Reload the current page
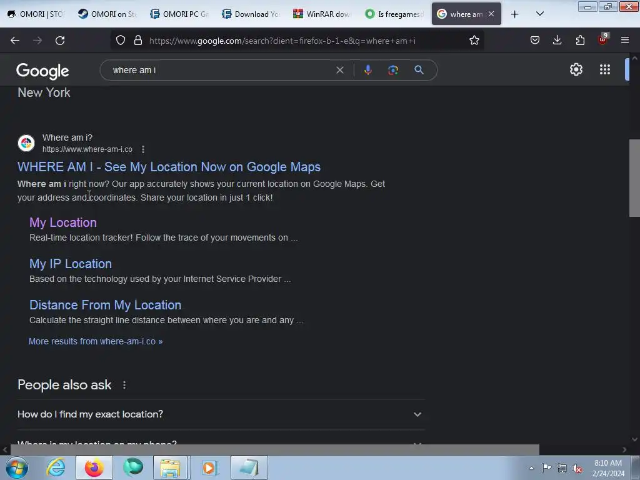This screenshot has height=480, width=640. (60, 41)
